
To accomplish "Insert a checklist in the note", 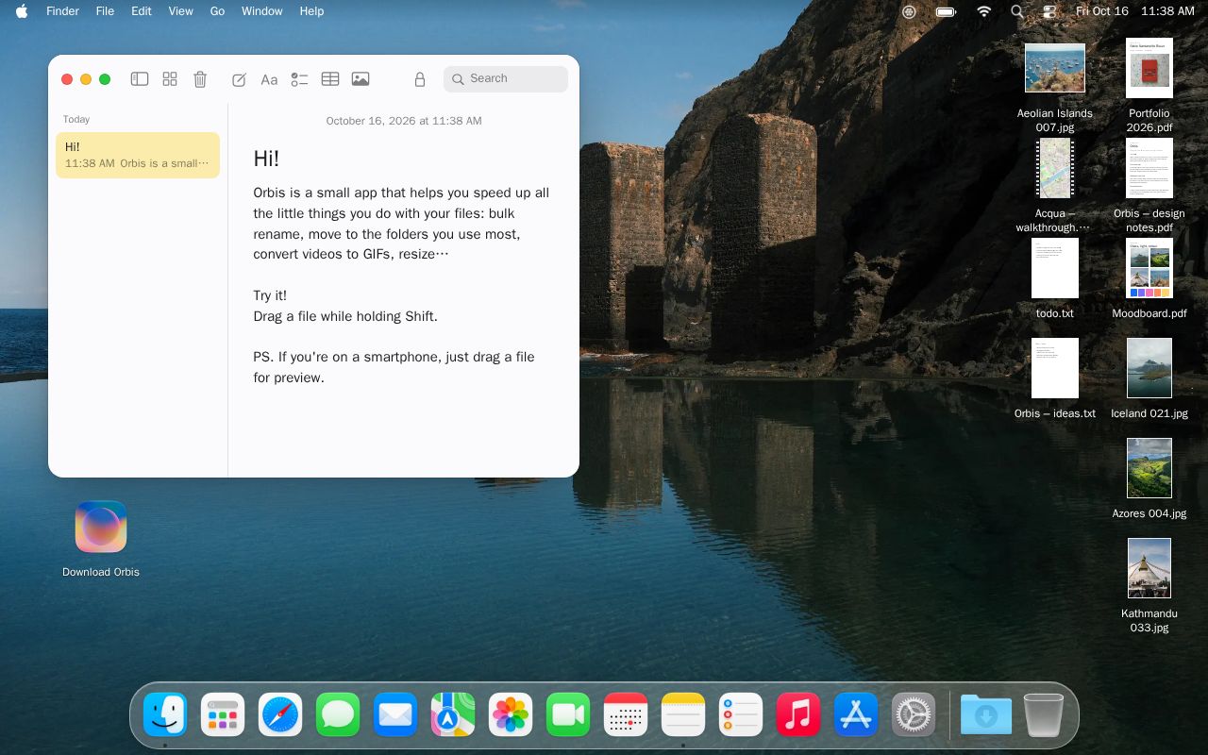I will pos(299,79).
